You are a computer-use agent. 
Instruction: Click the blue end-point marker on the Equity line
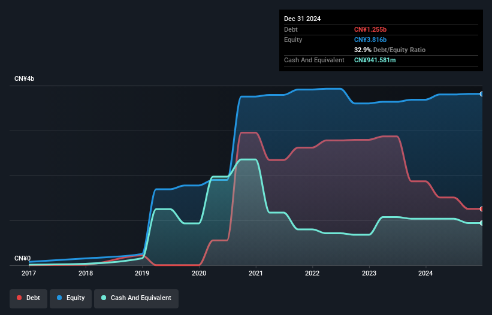(482, 94)
